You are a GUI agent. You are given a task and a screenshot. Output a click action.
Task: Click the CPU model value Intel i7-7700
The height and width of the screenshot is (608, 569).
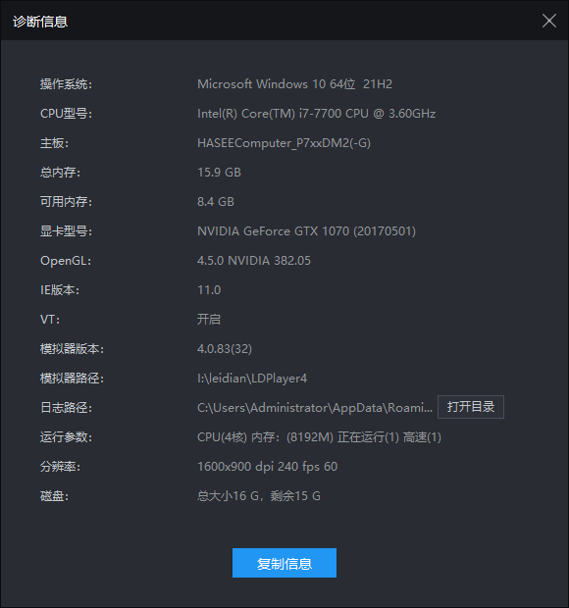(x=317, y=114)
